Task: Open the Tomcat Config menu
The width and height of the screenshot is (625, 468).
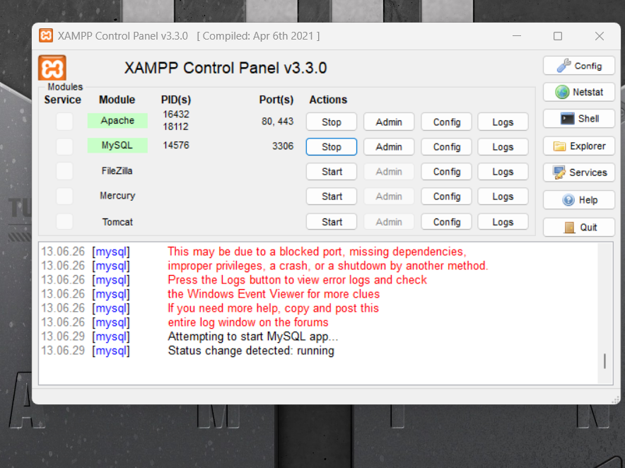Action: (x=446, y=222)
